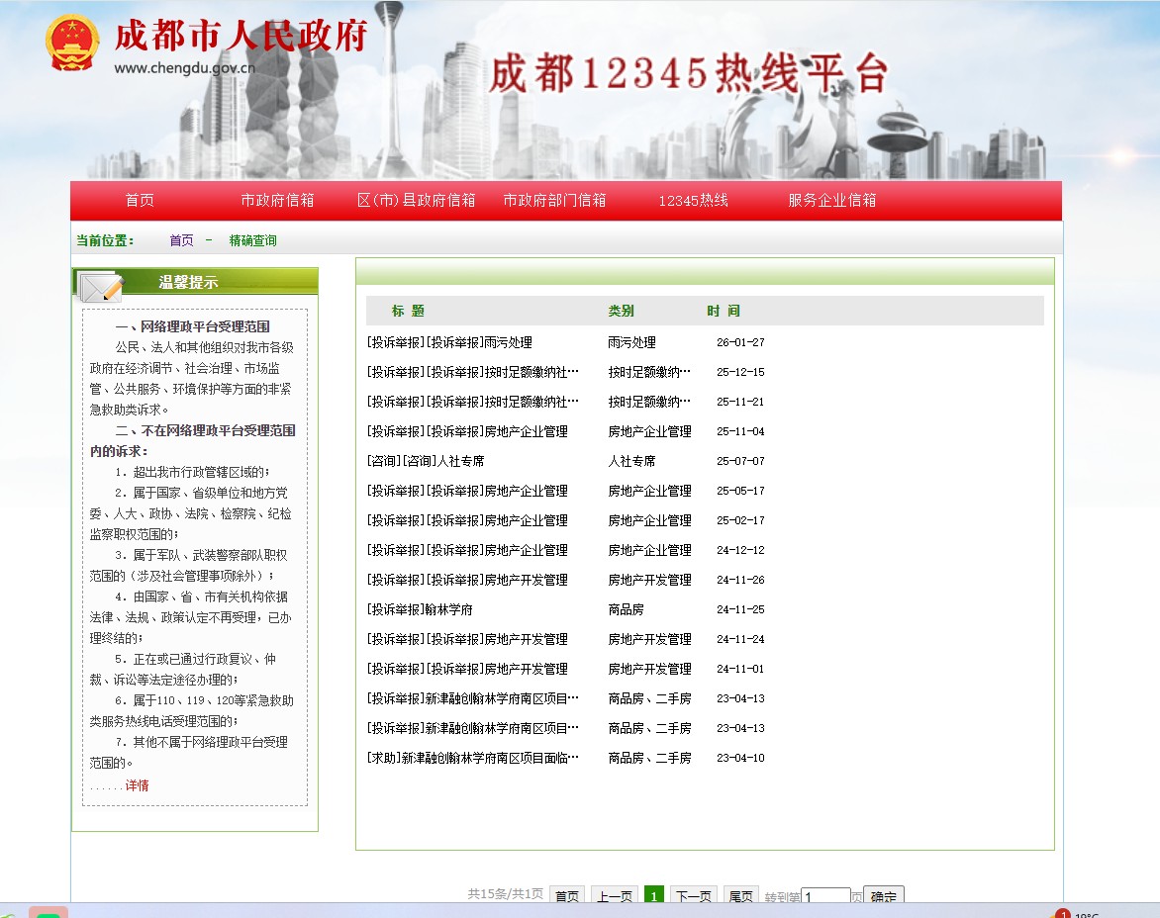The height and width of the screenshot is (918, 1160).
Task: Open the 人社专席 consultation entry
Action: coord(426,461)
